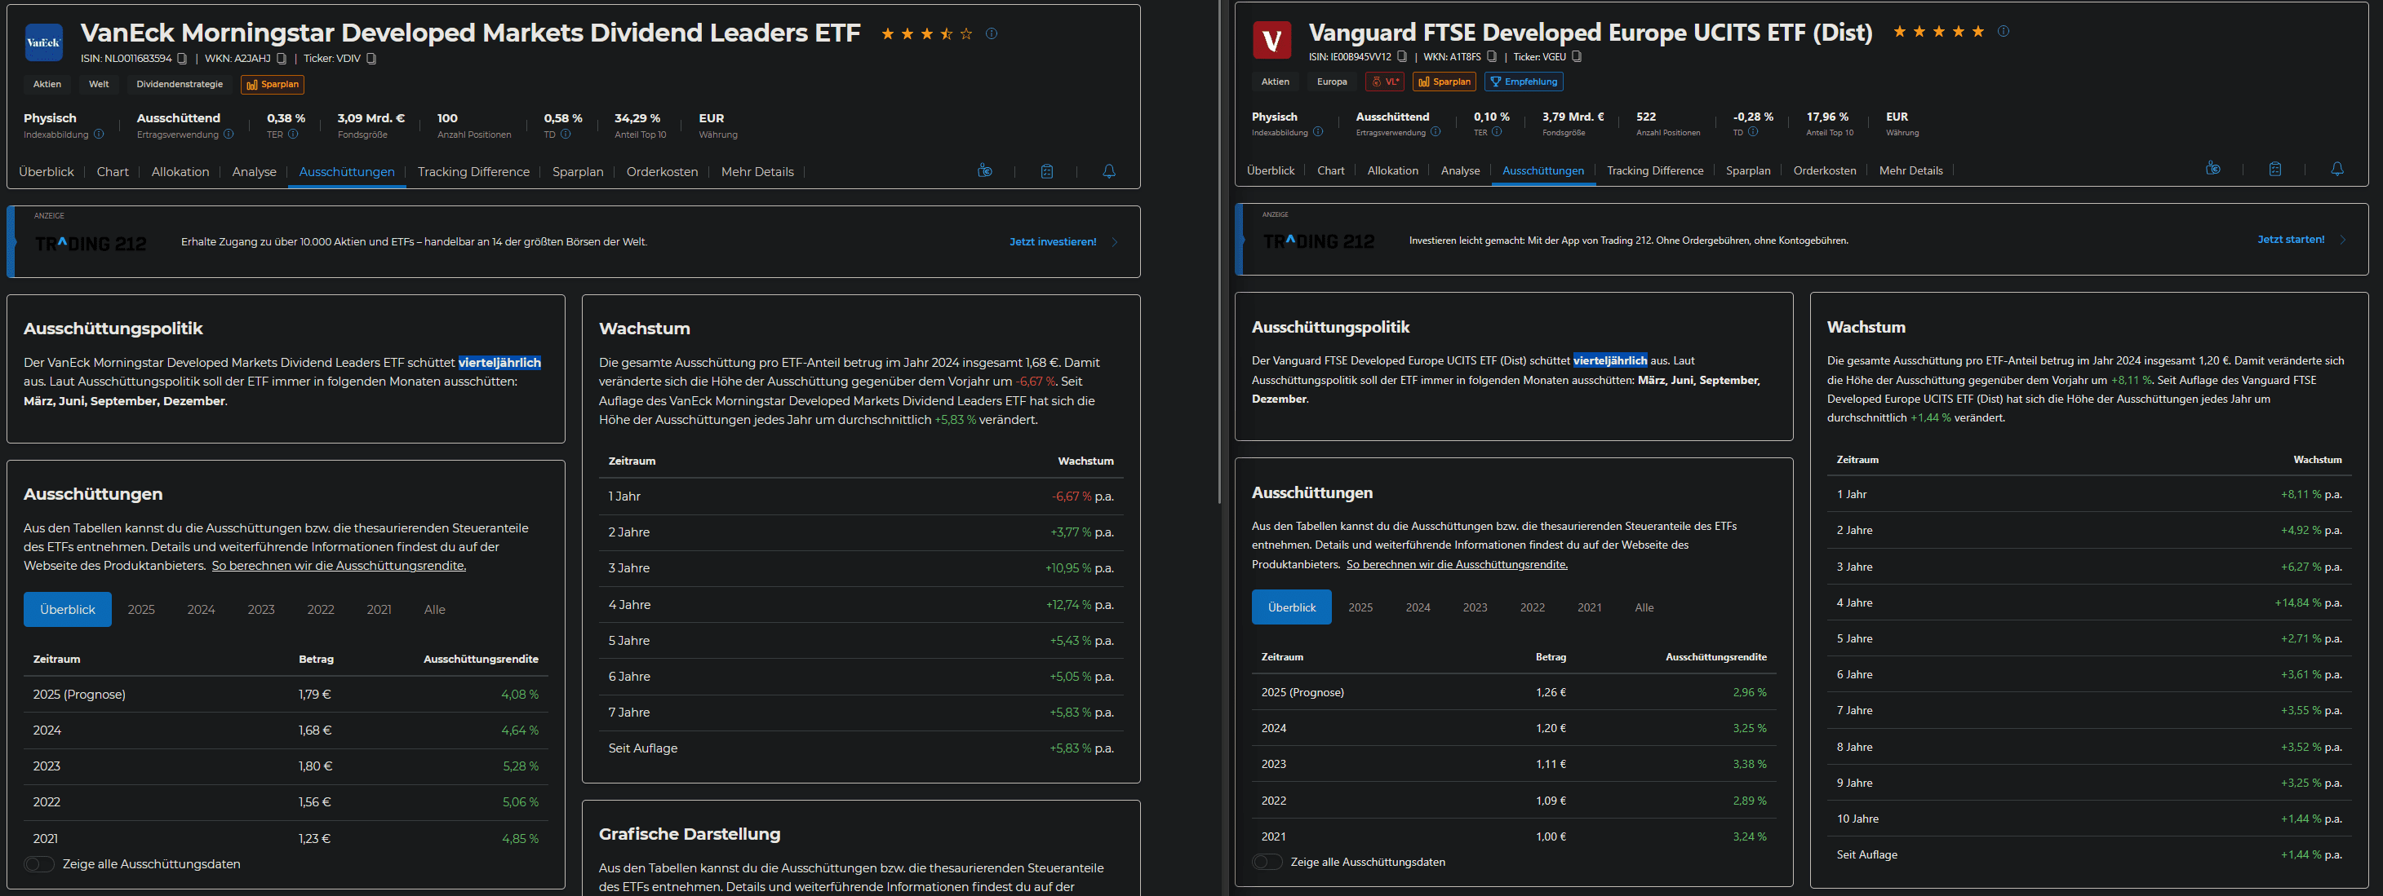Switch to the VanEck Tracking Difference tab
The height and width of the screenshot is (896, 2383).
click(x=473, y=172)
